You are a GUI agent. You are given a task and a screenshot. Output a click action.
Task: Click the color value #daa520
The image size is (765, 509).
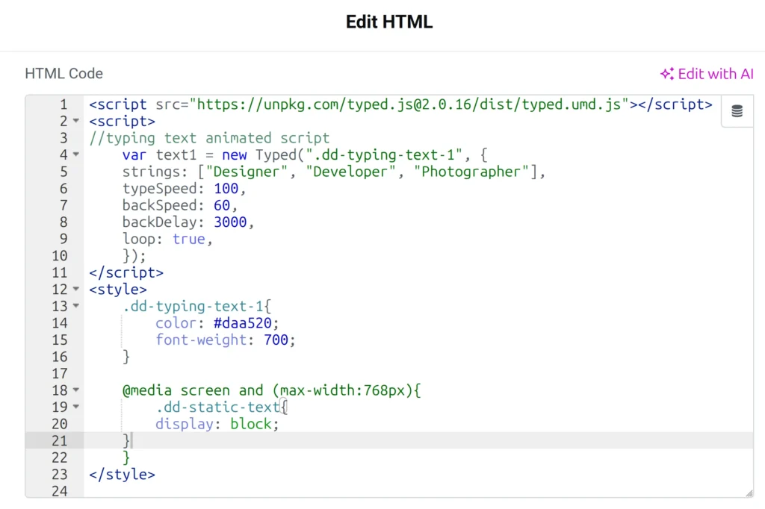pos(243,322)
